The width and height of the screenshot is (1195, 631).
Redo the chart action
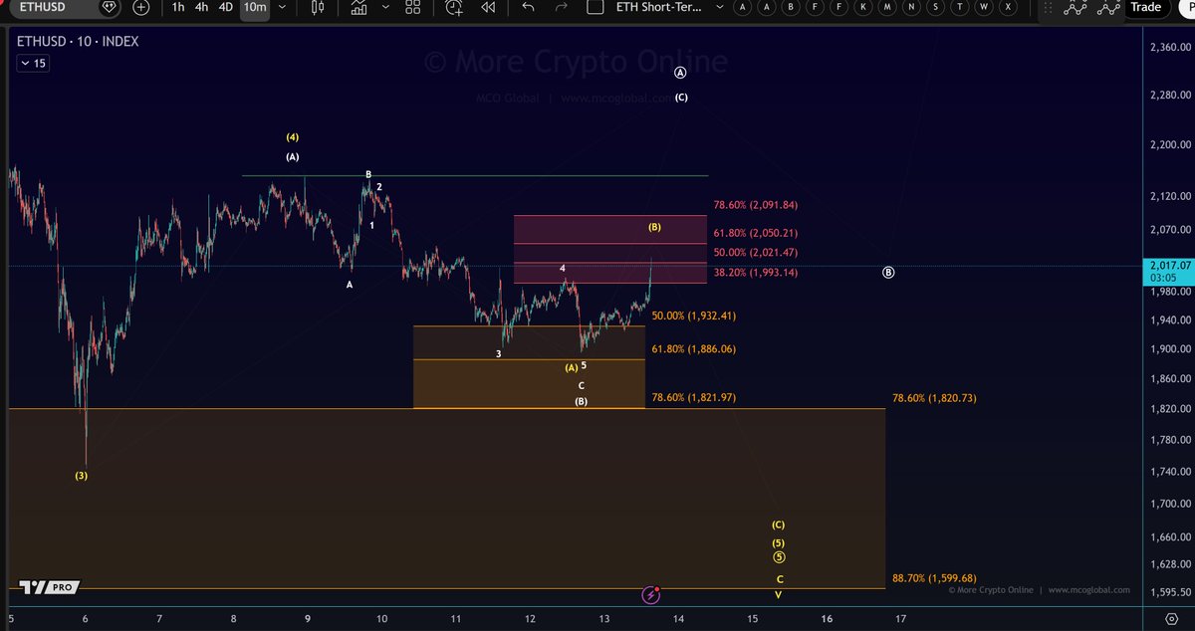[562, 7]
